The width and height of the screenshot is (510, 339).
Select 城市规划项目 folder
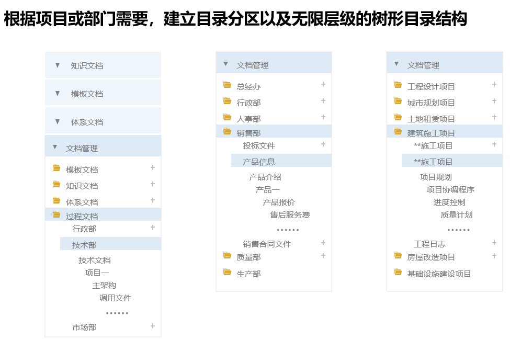coord(431,103)
